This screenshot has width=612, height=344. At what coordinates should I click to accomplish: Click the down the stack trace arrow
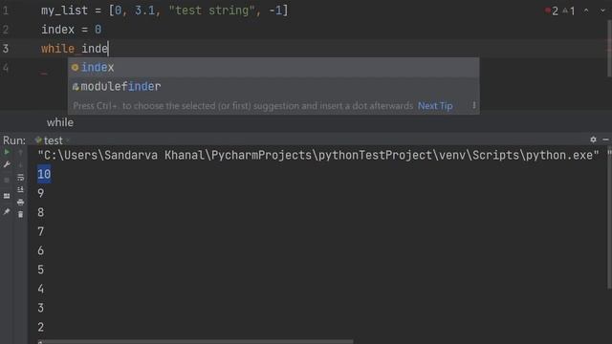(x=21, y=164)
